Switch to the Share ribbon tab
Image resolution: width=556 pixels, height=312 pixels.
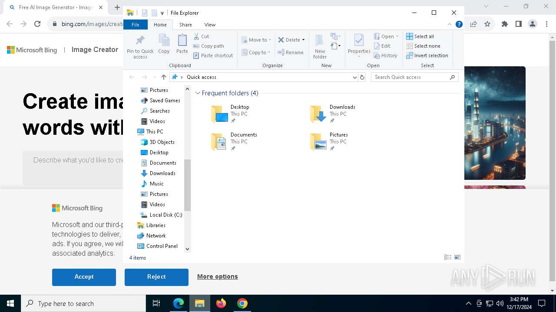185,25
